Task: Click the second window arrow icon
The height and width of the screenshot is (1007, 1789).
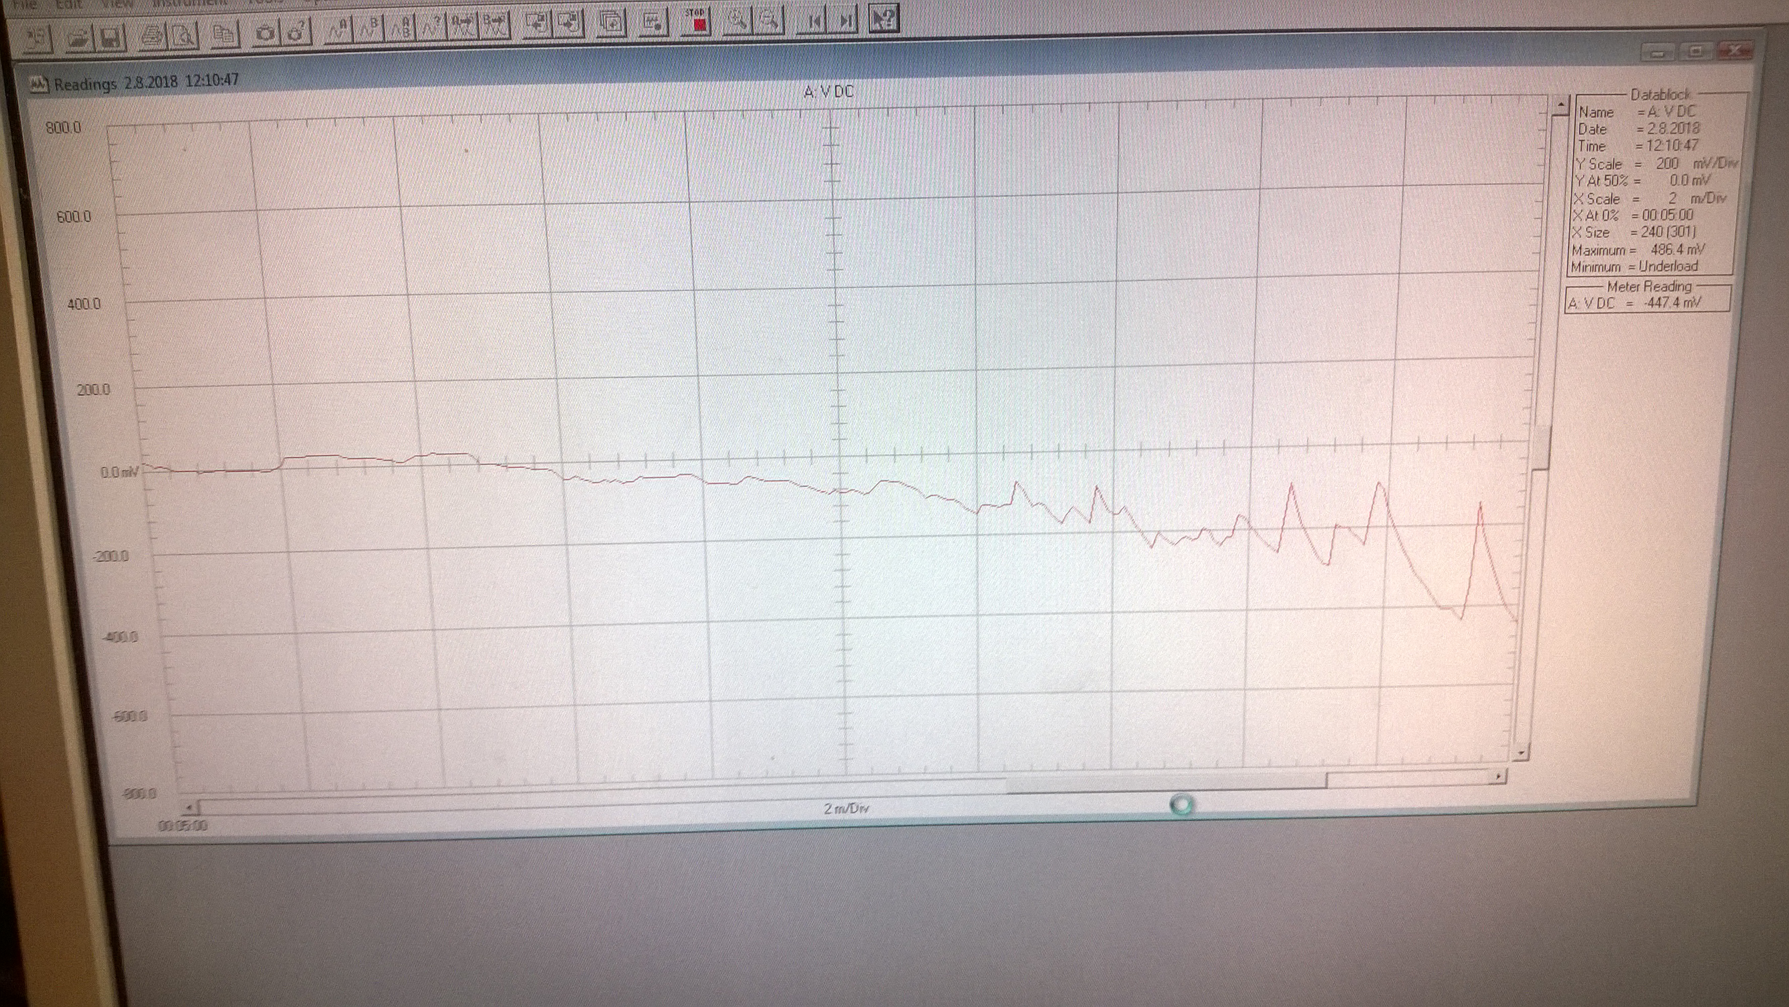Action: point(568,23)
